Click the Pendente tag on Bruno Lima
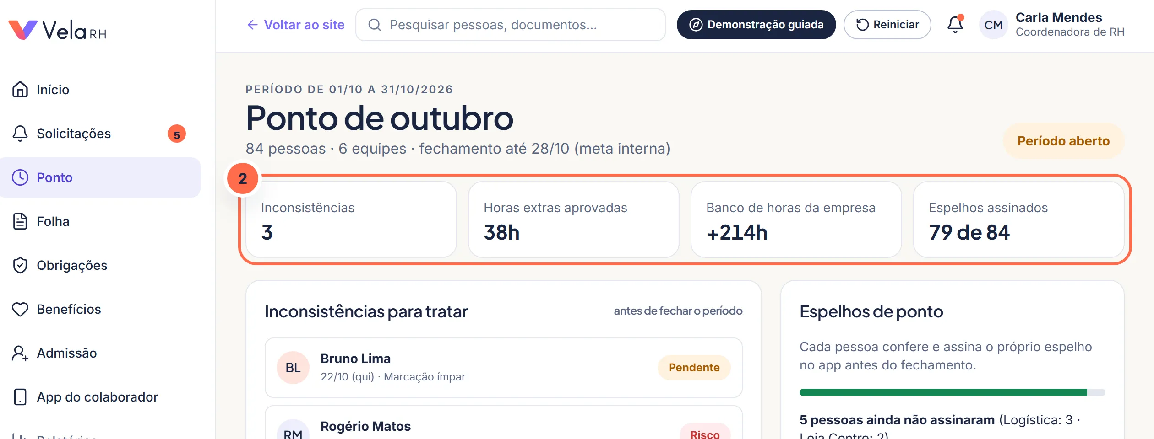 coord(694,368)
